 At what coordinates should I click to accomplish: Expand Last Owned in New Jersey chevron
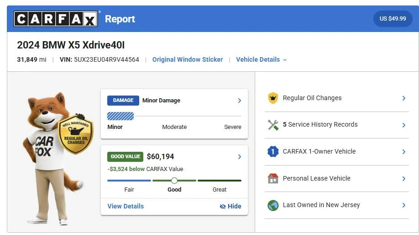coord(404,205)
